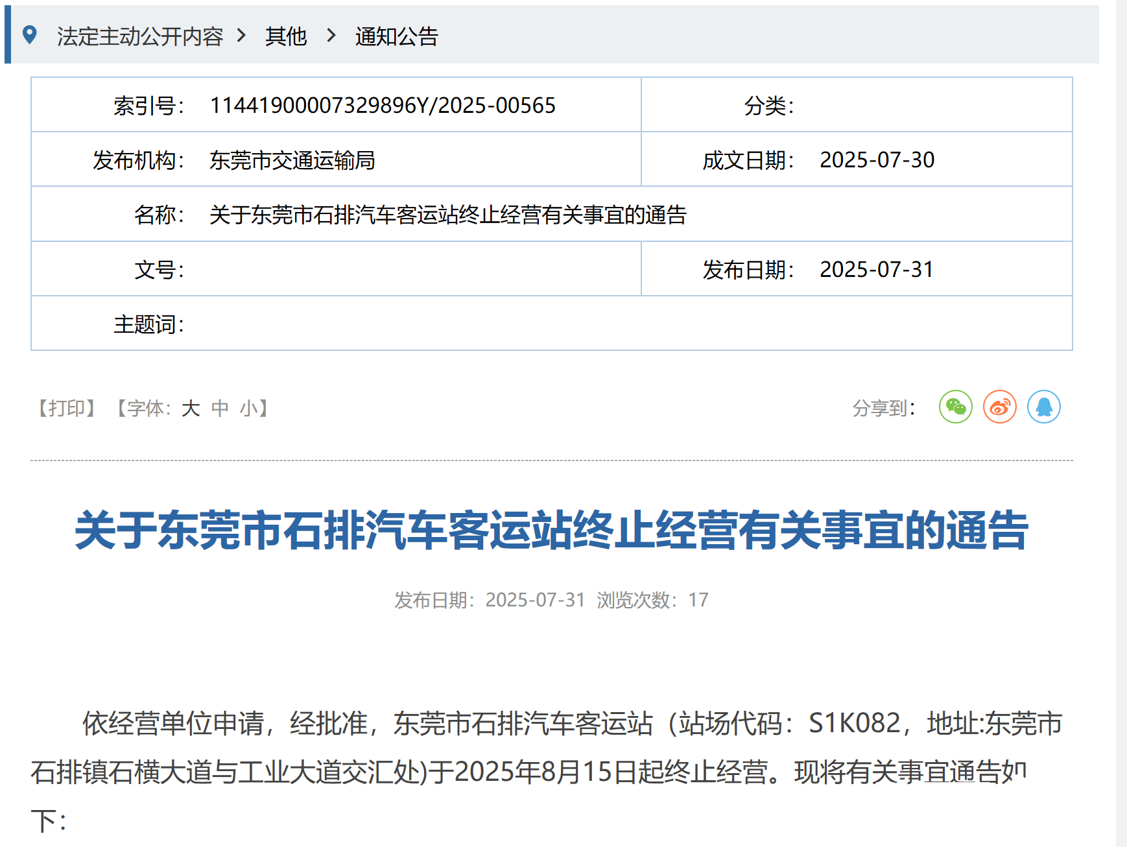The width and height of the screenshot is (1127, 847).
Task: Share the notice to QQ
Action: point(1043,407)
